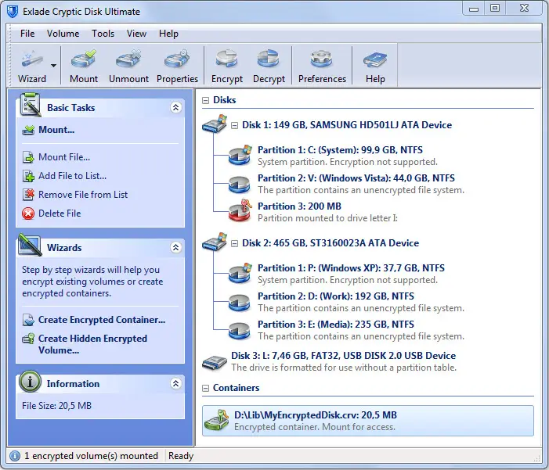Collapse the Basic Tasks panel chevron
Image resolution: width=549 pixels, height=470 pixels.
(175, 107)
